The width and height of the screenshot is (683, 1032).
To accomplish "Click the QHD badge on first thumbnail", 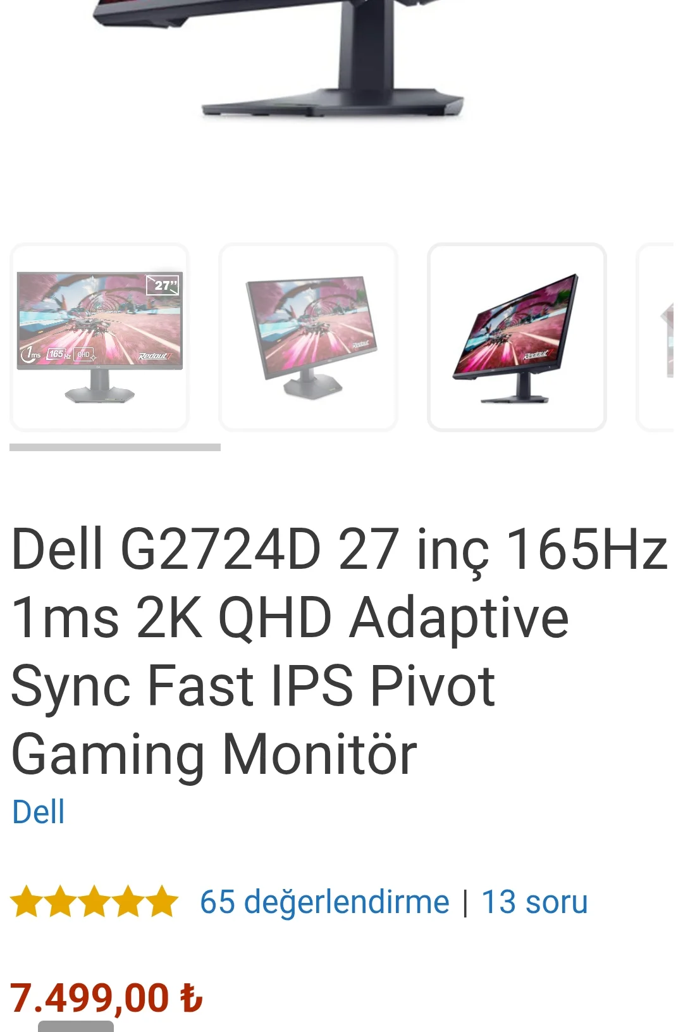I will click(84, 354).
